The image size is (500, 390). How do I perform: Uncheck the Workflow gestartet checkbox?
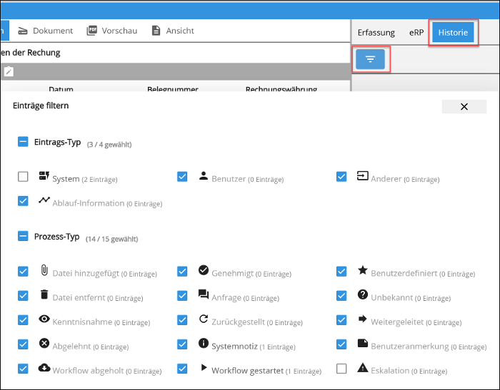(182, 369)
